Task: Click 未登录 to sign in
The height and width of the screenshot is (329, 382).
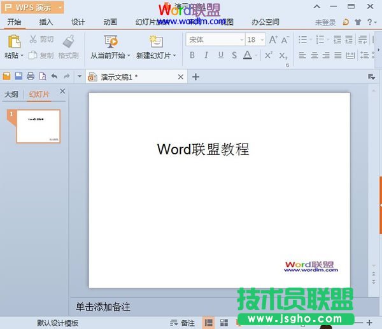Action: coord(325,23)
